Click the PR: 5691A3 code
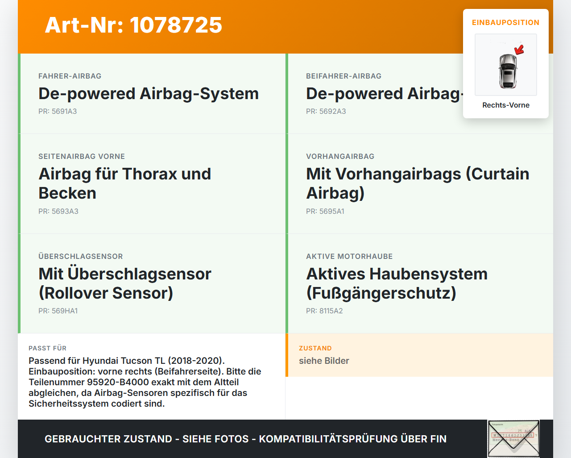Viewport: 571px width, 458px height. (58, 111)
